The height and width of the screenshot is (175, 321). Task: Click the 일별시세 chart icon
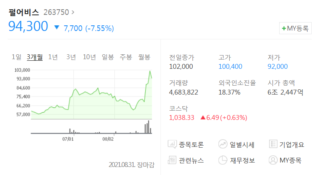(223, 144)
